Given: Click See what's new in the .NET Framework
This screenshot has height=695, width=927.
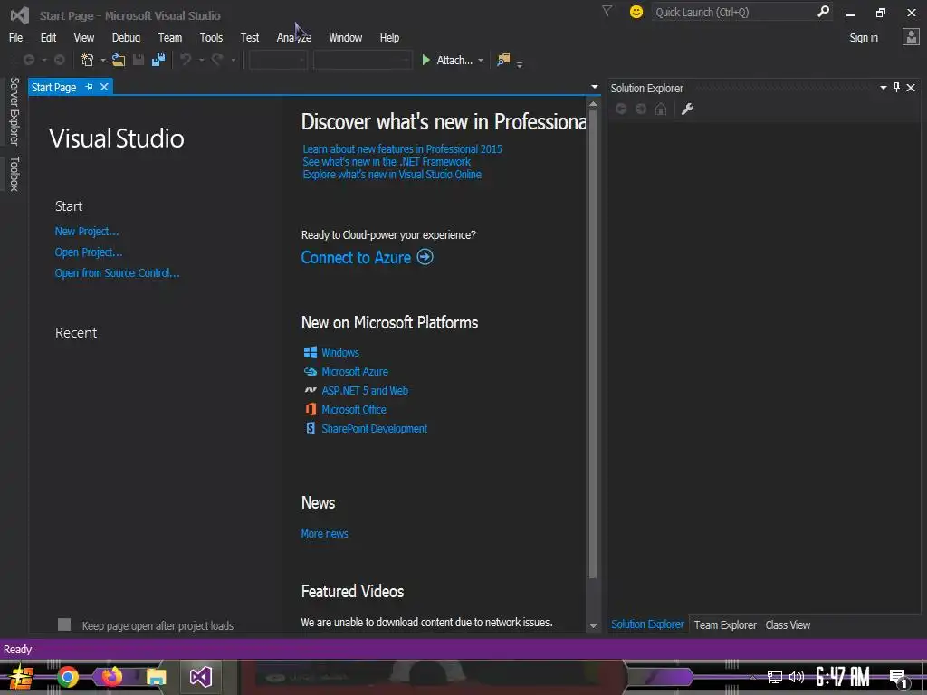Looking at the screenshot, I should 387,161.
